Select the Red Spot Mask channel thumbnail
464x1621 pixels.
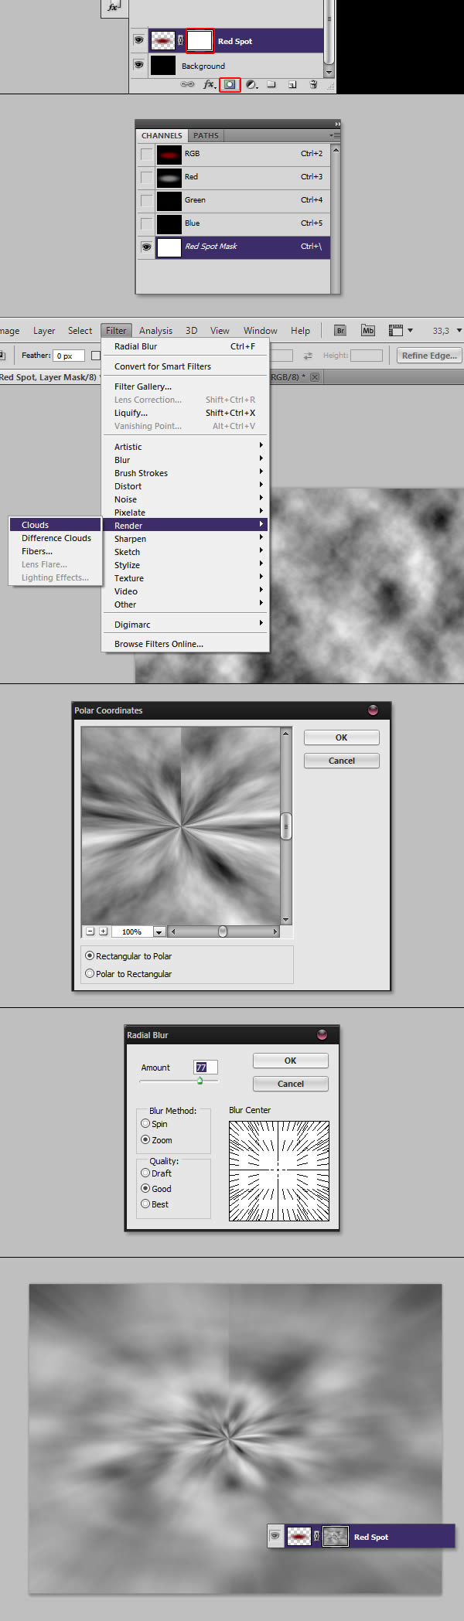tap(169, 247)
